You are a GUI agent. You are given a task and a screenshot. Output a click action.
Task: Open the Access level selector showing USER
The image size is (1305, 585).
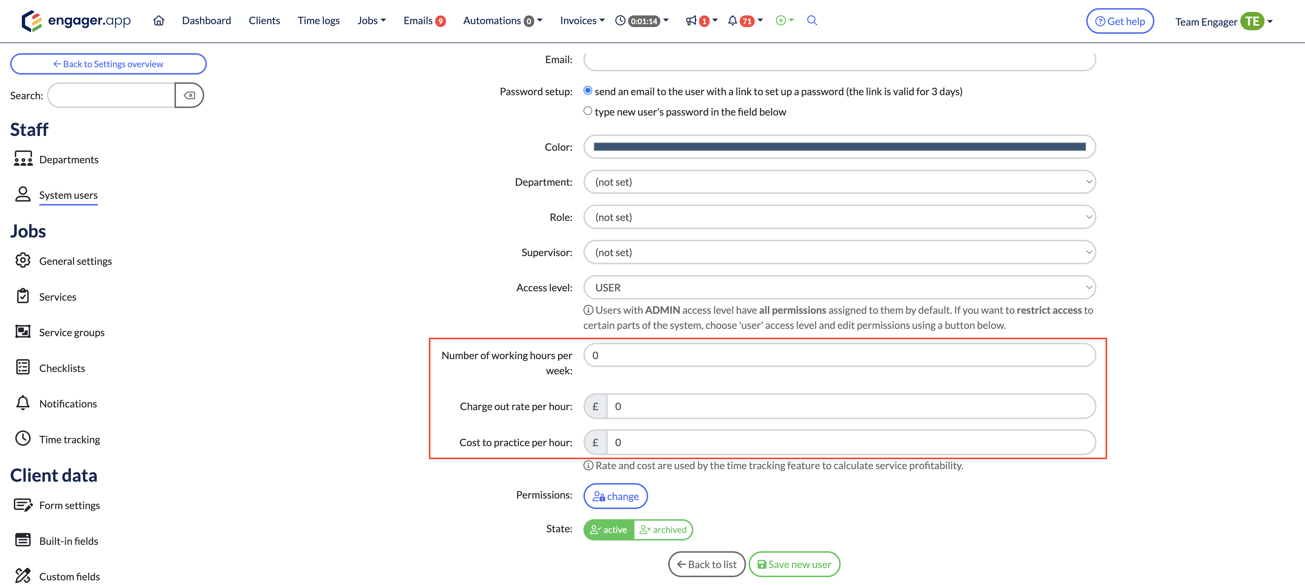tap(839, 287)
